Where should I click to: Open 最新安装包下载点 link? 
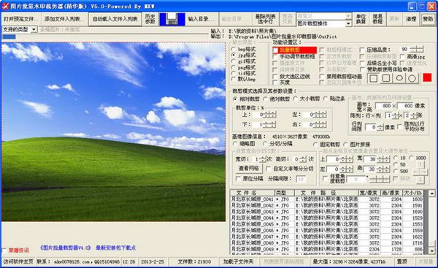(115, 248)
